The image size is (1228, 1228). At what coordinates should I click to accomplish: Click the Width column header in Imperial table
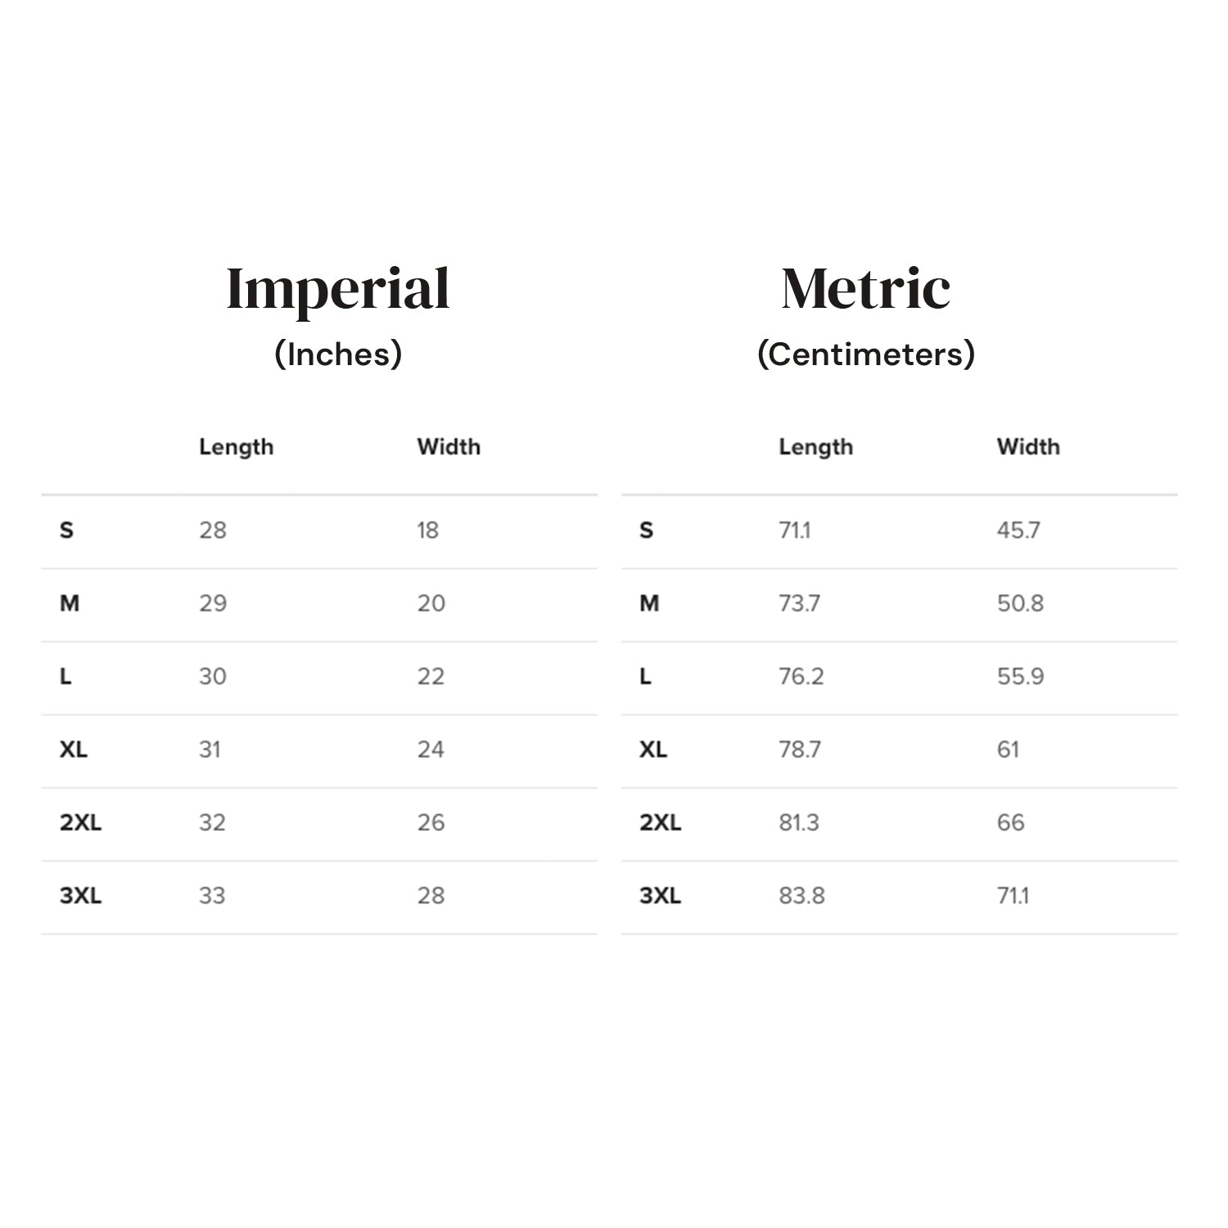click(x=449, y=447)
